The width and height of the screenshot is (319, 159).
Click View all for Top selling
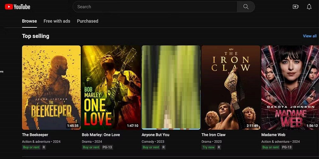(x=310, y=36)
